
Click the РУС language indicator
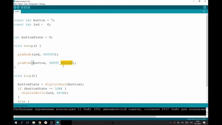click(191, 123)
